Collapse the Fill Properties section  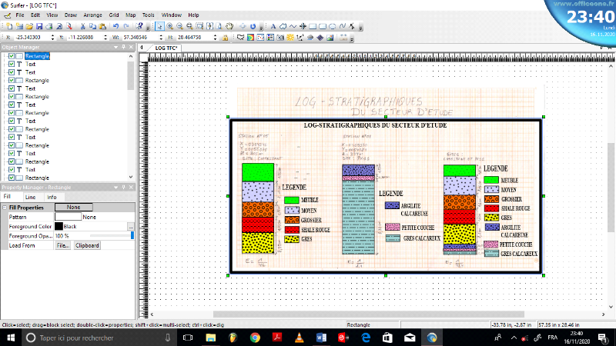point(5,208)
